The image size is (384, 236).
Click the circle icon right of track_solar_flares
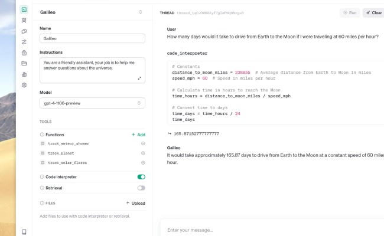click(x=143, y=163)
